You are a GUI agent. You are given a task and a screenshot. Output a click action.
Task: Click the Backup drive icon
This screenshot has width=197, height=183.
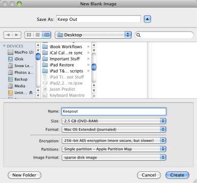[10, 79]
